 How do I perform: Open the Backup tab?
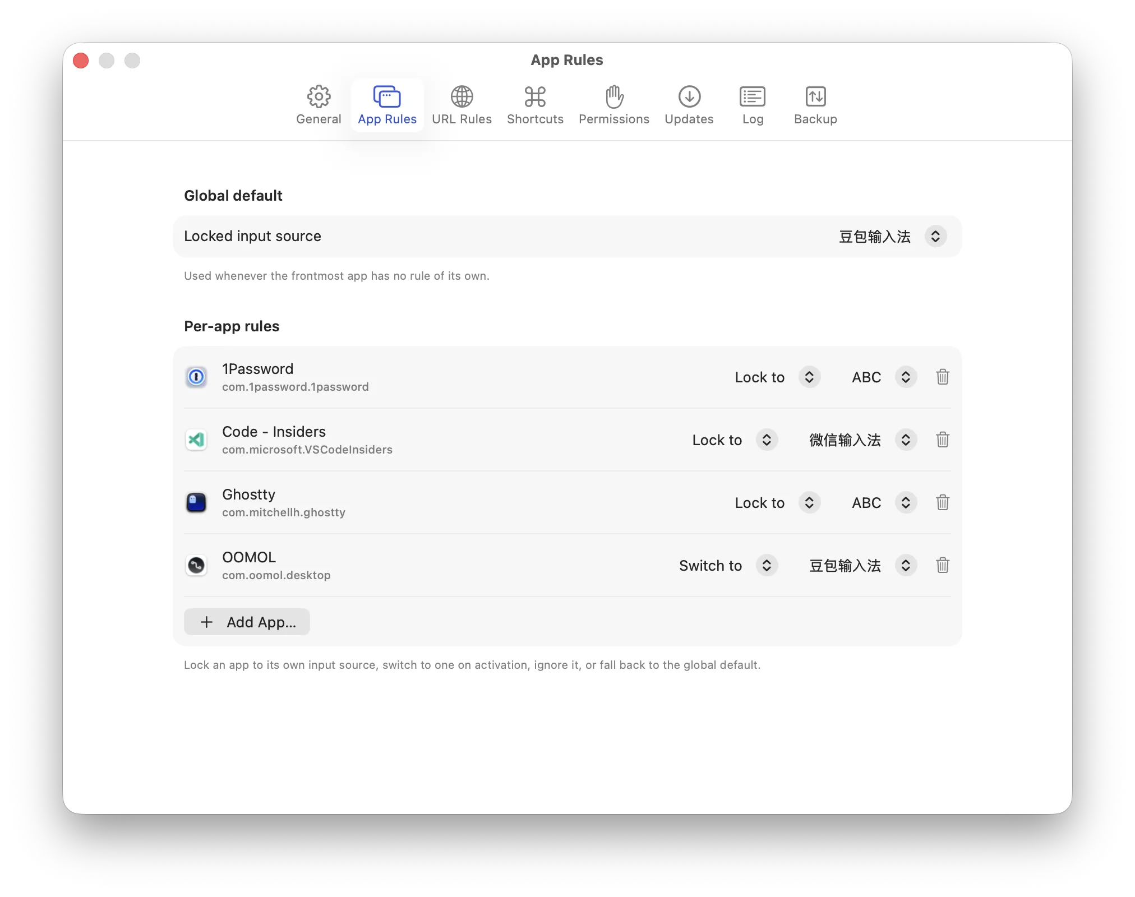(x=815, y=105)
